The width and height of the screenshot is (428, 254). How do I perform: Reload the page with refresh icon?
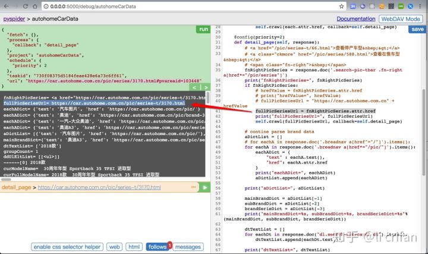coord(26,7)
